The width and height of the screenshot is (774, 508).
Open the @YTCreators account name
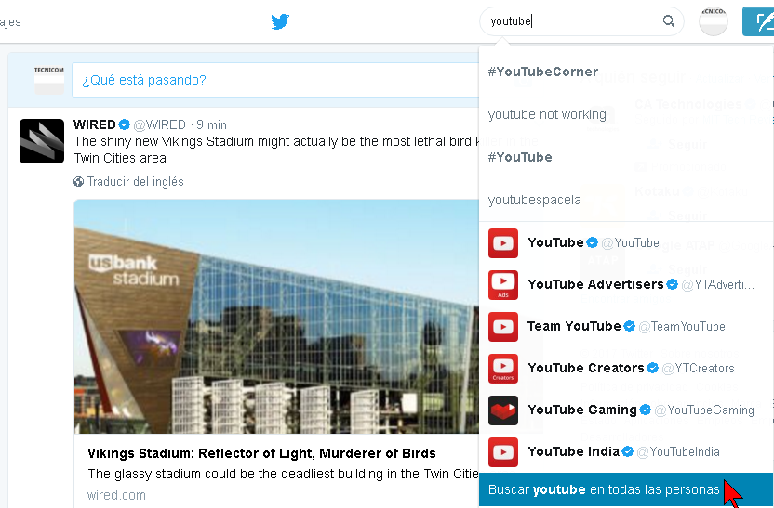pos(586,368)
